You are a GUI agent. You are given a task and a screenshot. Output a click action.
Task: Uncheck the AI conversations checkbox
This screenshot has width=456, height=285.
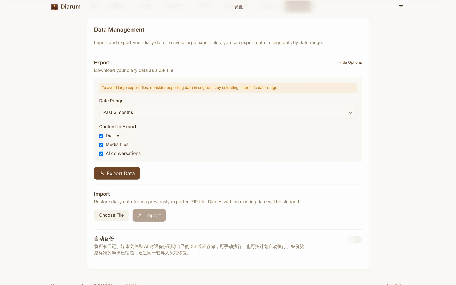(101, 154)
